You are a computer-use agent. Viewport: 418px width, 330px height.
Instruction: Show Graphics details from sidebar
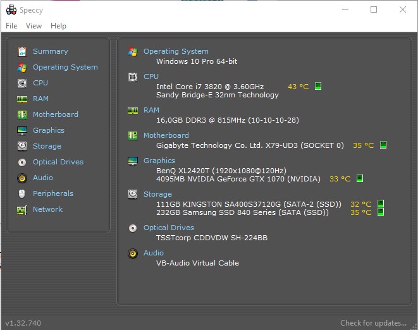[49, 130]
